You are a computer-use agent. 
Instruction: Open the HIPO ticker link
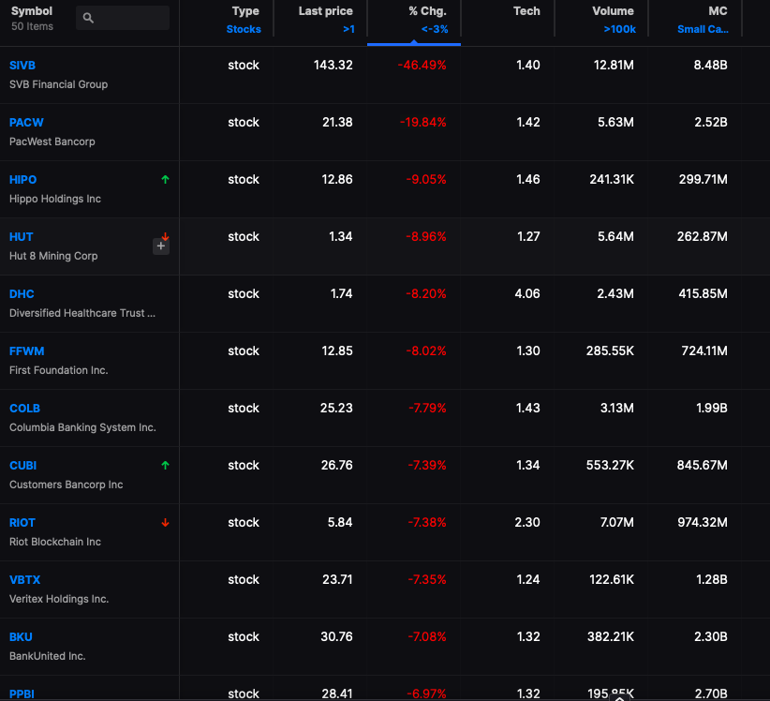coord(22,180)
